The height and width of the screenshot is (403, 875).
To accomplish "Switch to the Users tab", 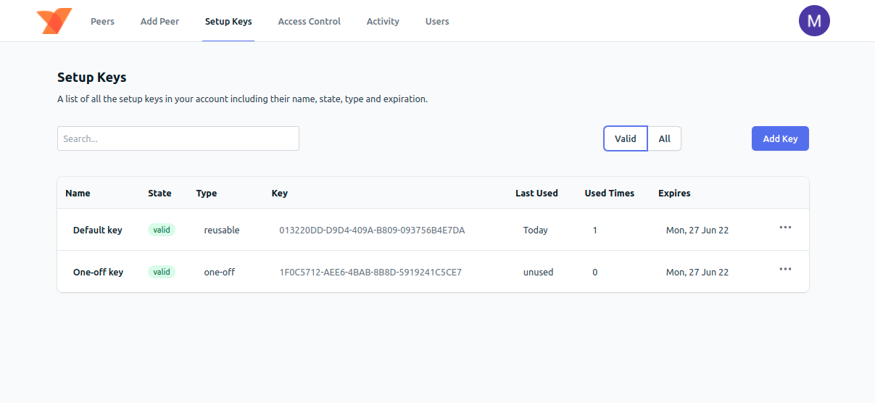I will coord(437,21).
